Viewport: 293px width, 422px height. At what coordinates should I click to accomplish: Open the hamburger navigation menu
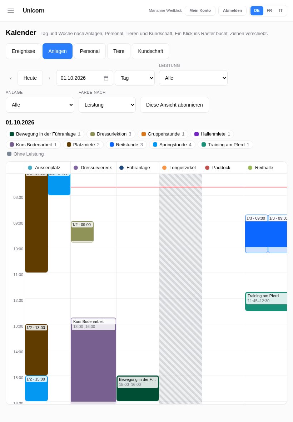[11, 11]
